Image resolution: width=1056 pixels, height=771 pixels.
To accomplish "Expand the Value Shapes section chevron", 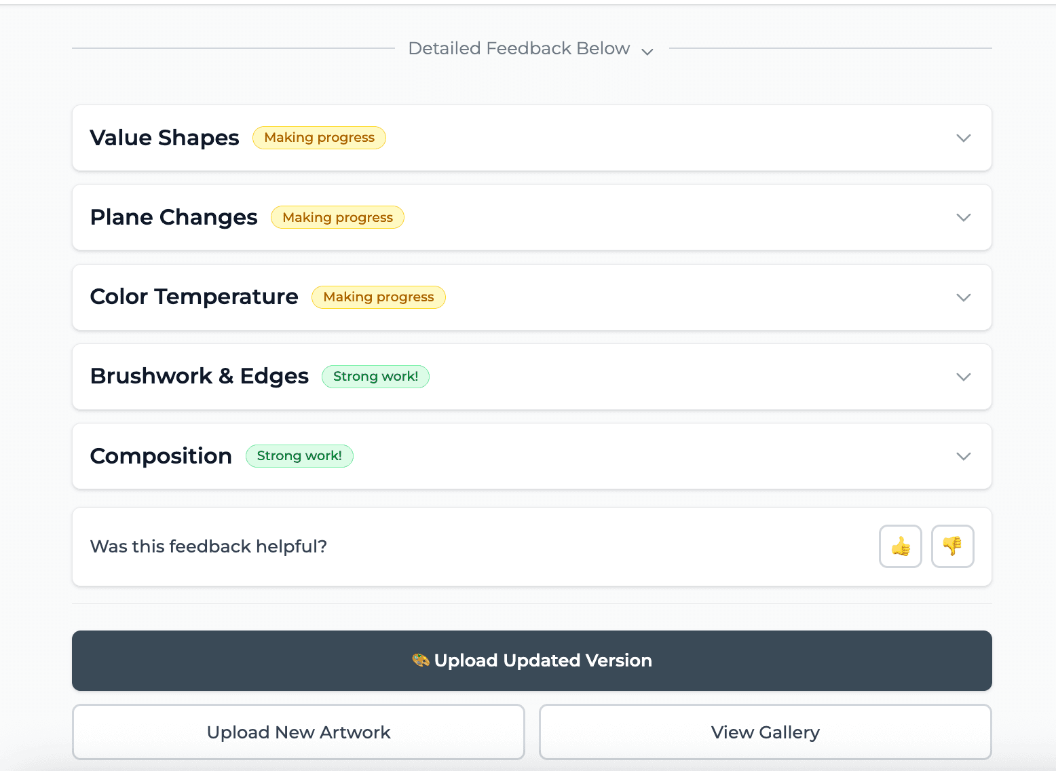I will [x=963, y=138].
